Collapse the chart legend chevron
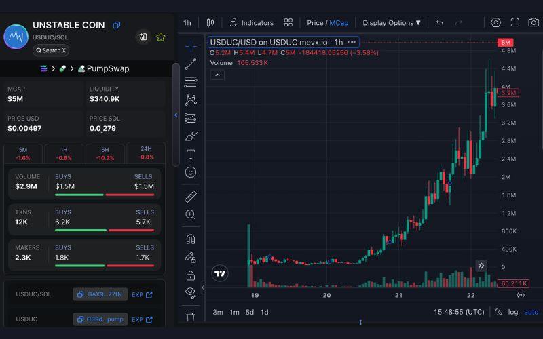 (x=217, y=75)
